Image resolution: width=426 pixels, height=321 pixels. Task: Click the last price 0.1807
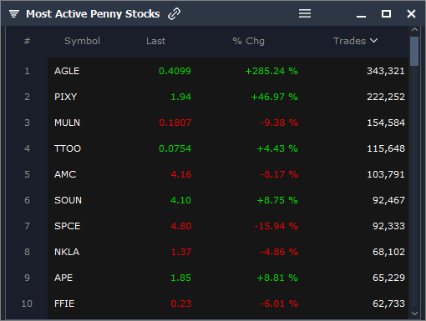point(175,123)
